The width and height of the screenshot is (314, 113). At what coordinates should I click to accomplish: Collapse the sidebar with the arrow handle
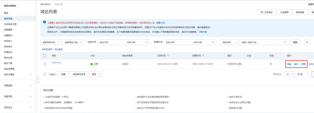tap(37, 79)
